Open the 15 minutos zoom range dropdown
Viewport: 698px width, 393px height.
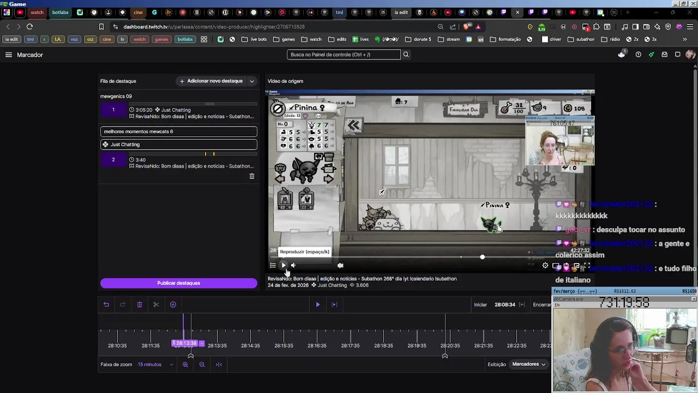[x=155, y=365]
